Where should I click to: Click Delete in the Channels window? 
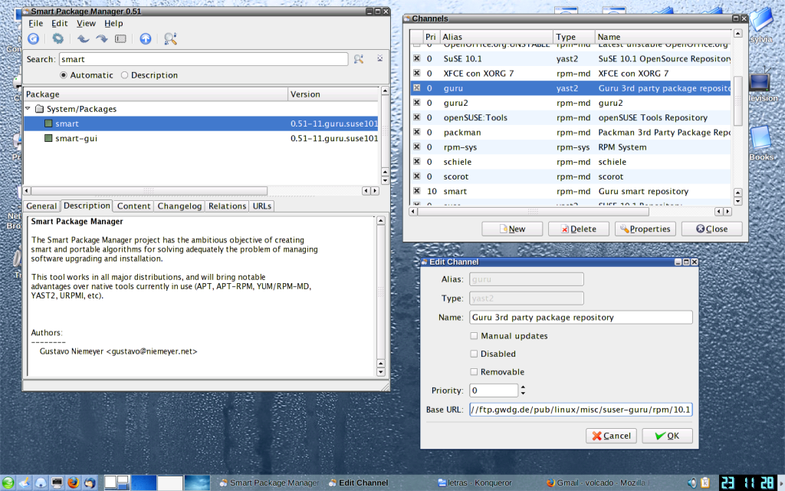point(578,229)
